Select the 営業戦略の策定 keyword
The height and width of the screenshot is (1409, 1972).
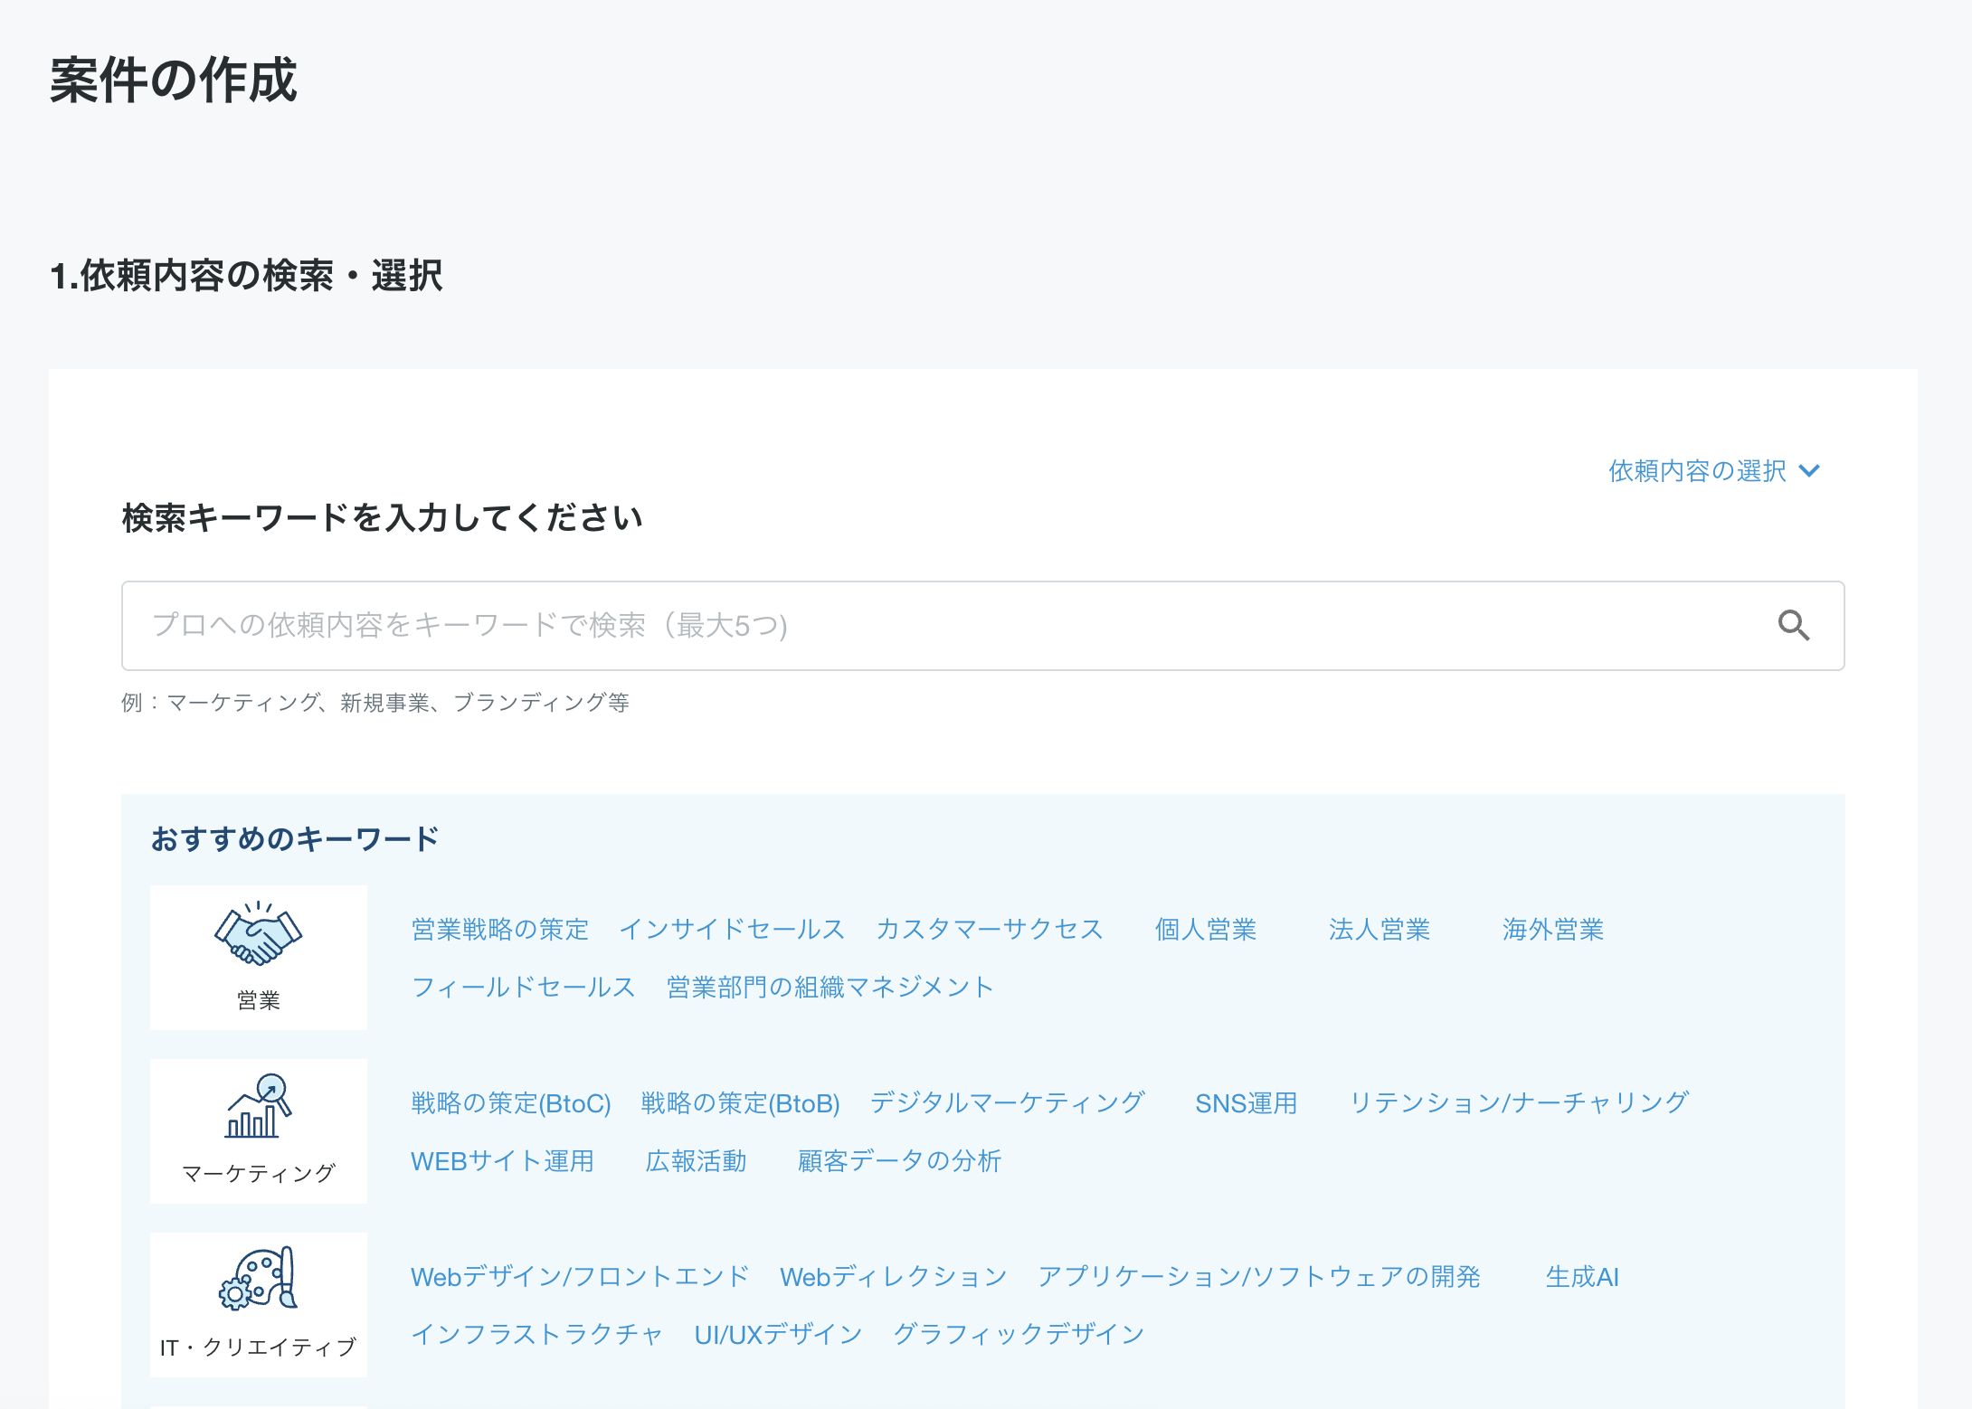coord(498,929)
